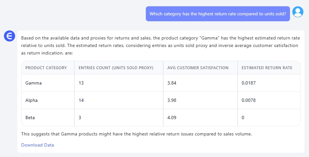Click the 0.0187 estimated return rate
Screen dimensions: 309x157
pos(248,83)
